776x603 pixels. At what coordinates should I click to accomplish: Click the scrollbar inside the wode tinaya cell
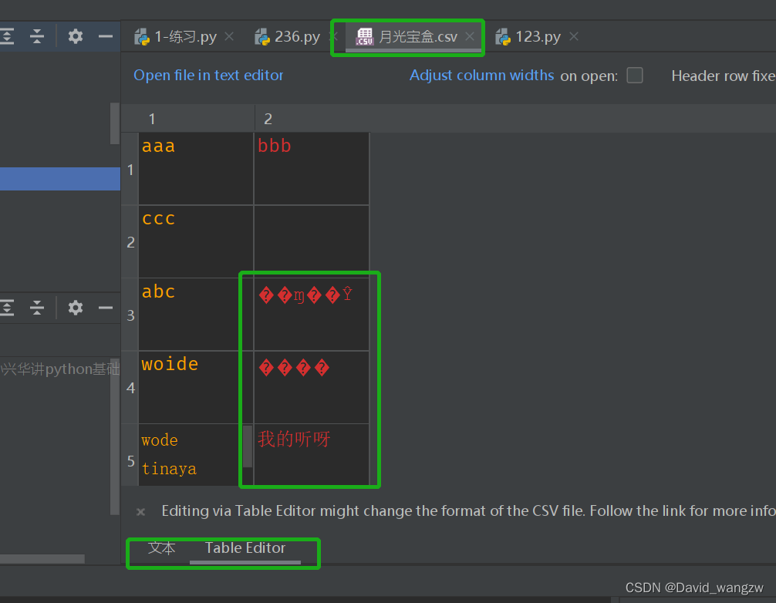248,446
